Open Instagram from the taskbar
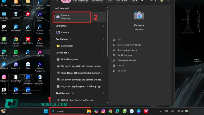This screenshot has width=204, height=115. coord(103,111)
